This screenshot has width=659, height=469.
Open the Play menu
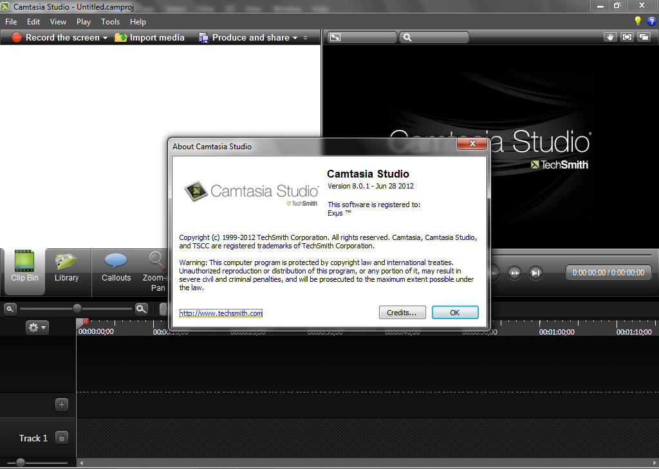83,22
